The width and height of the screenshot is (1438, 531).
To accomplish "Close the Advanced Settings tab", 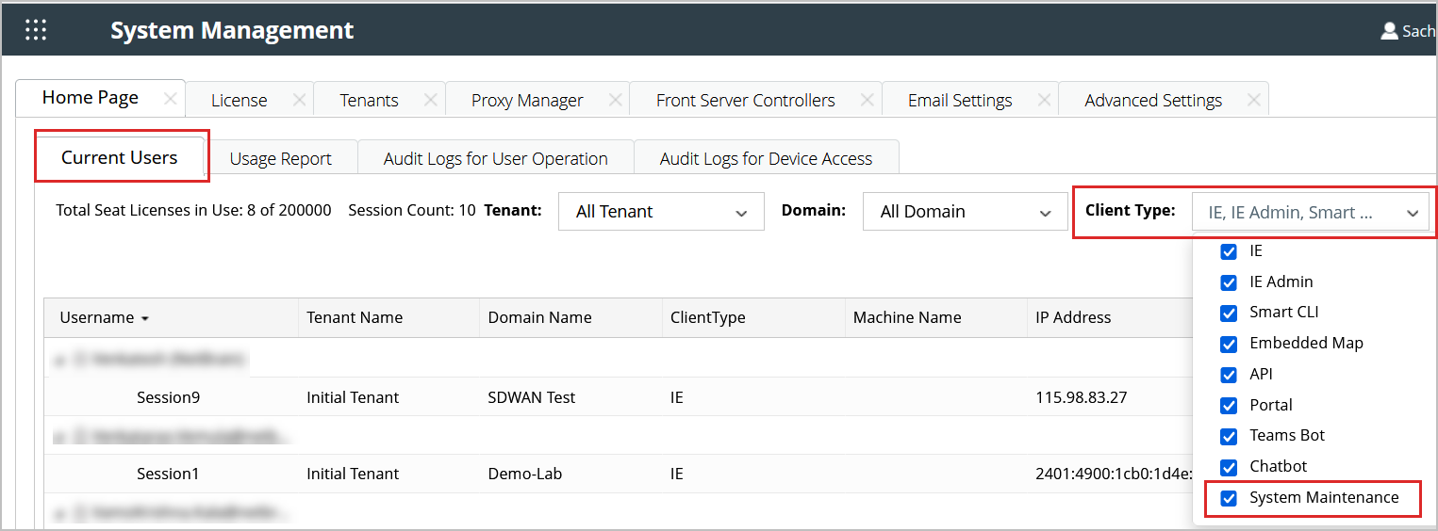I will [x=1253, y=100].
